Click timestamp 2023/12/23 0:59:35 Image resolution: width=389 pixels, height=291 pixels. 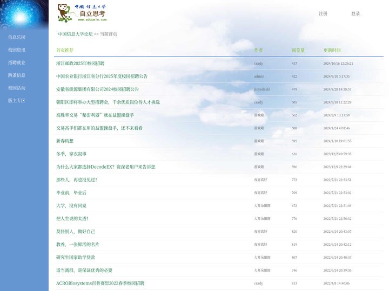point(337,154)
